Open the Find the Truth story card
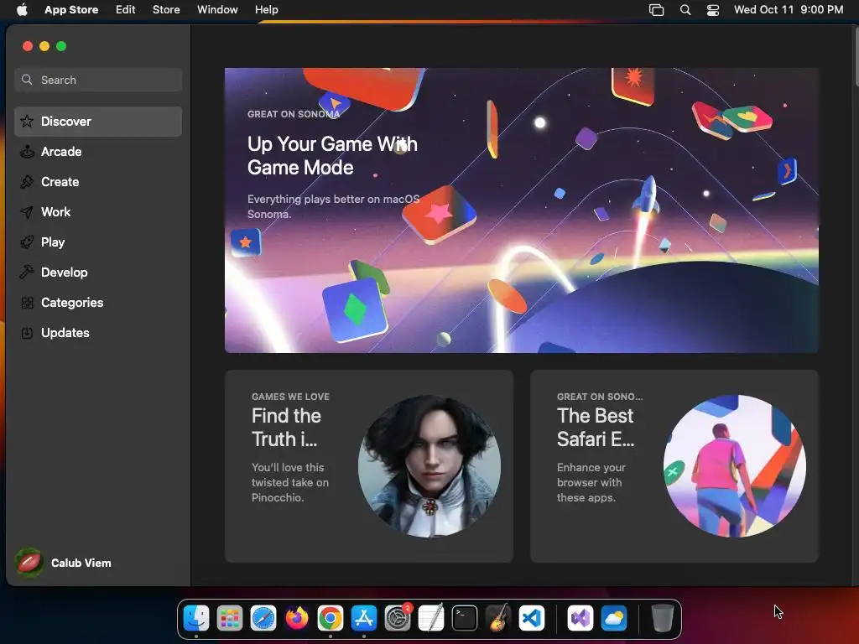Image resolution: width=859 pixels, height=644 pixels. coord(369,466)
